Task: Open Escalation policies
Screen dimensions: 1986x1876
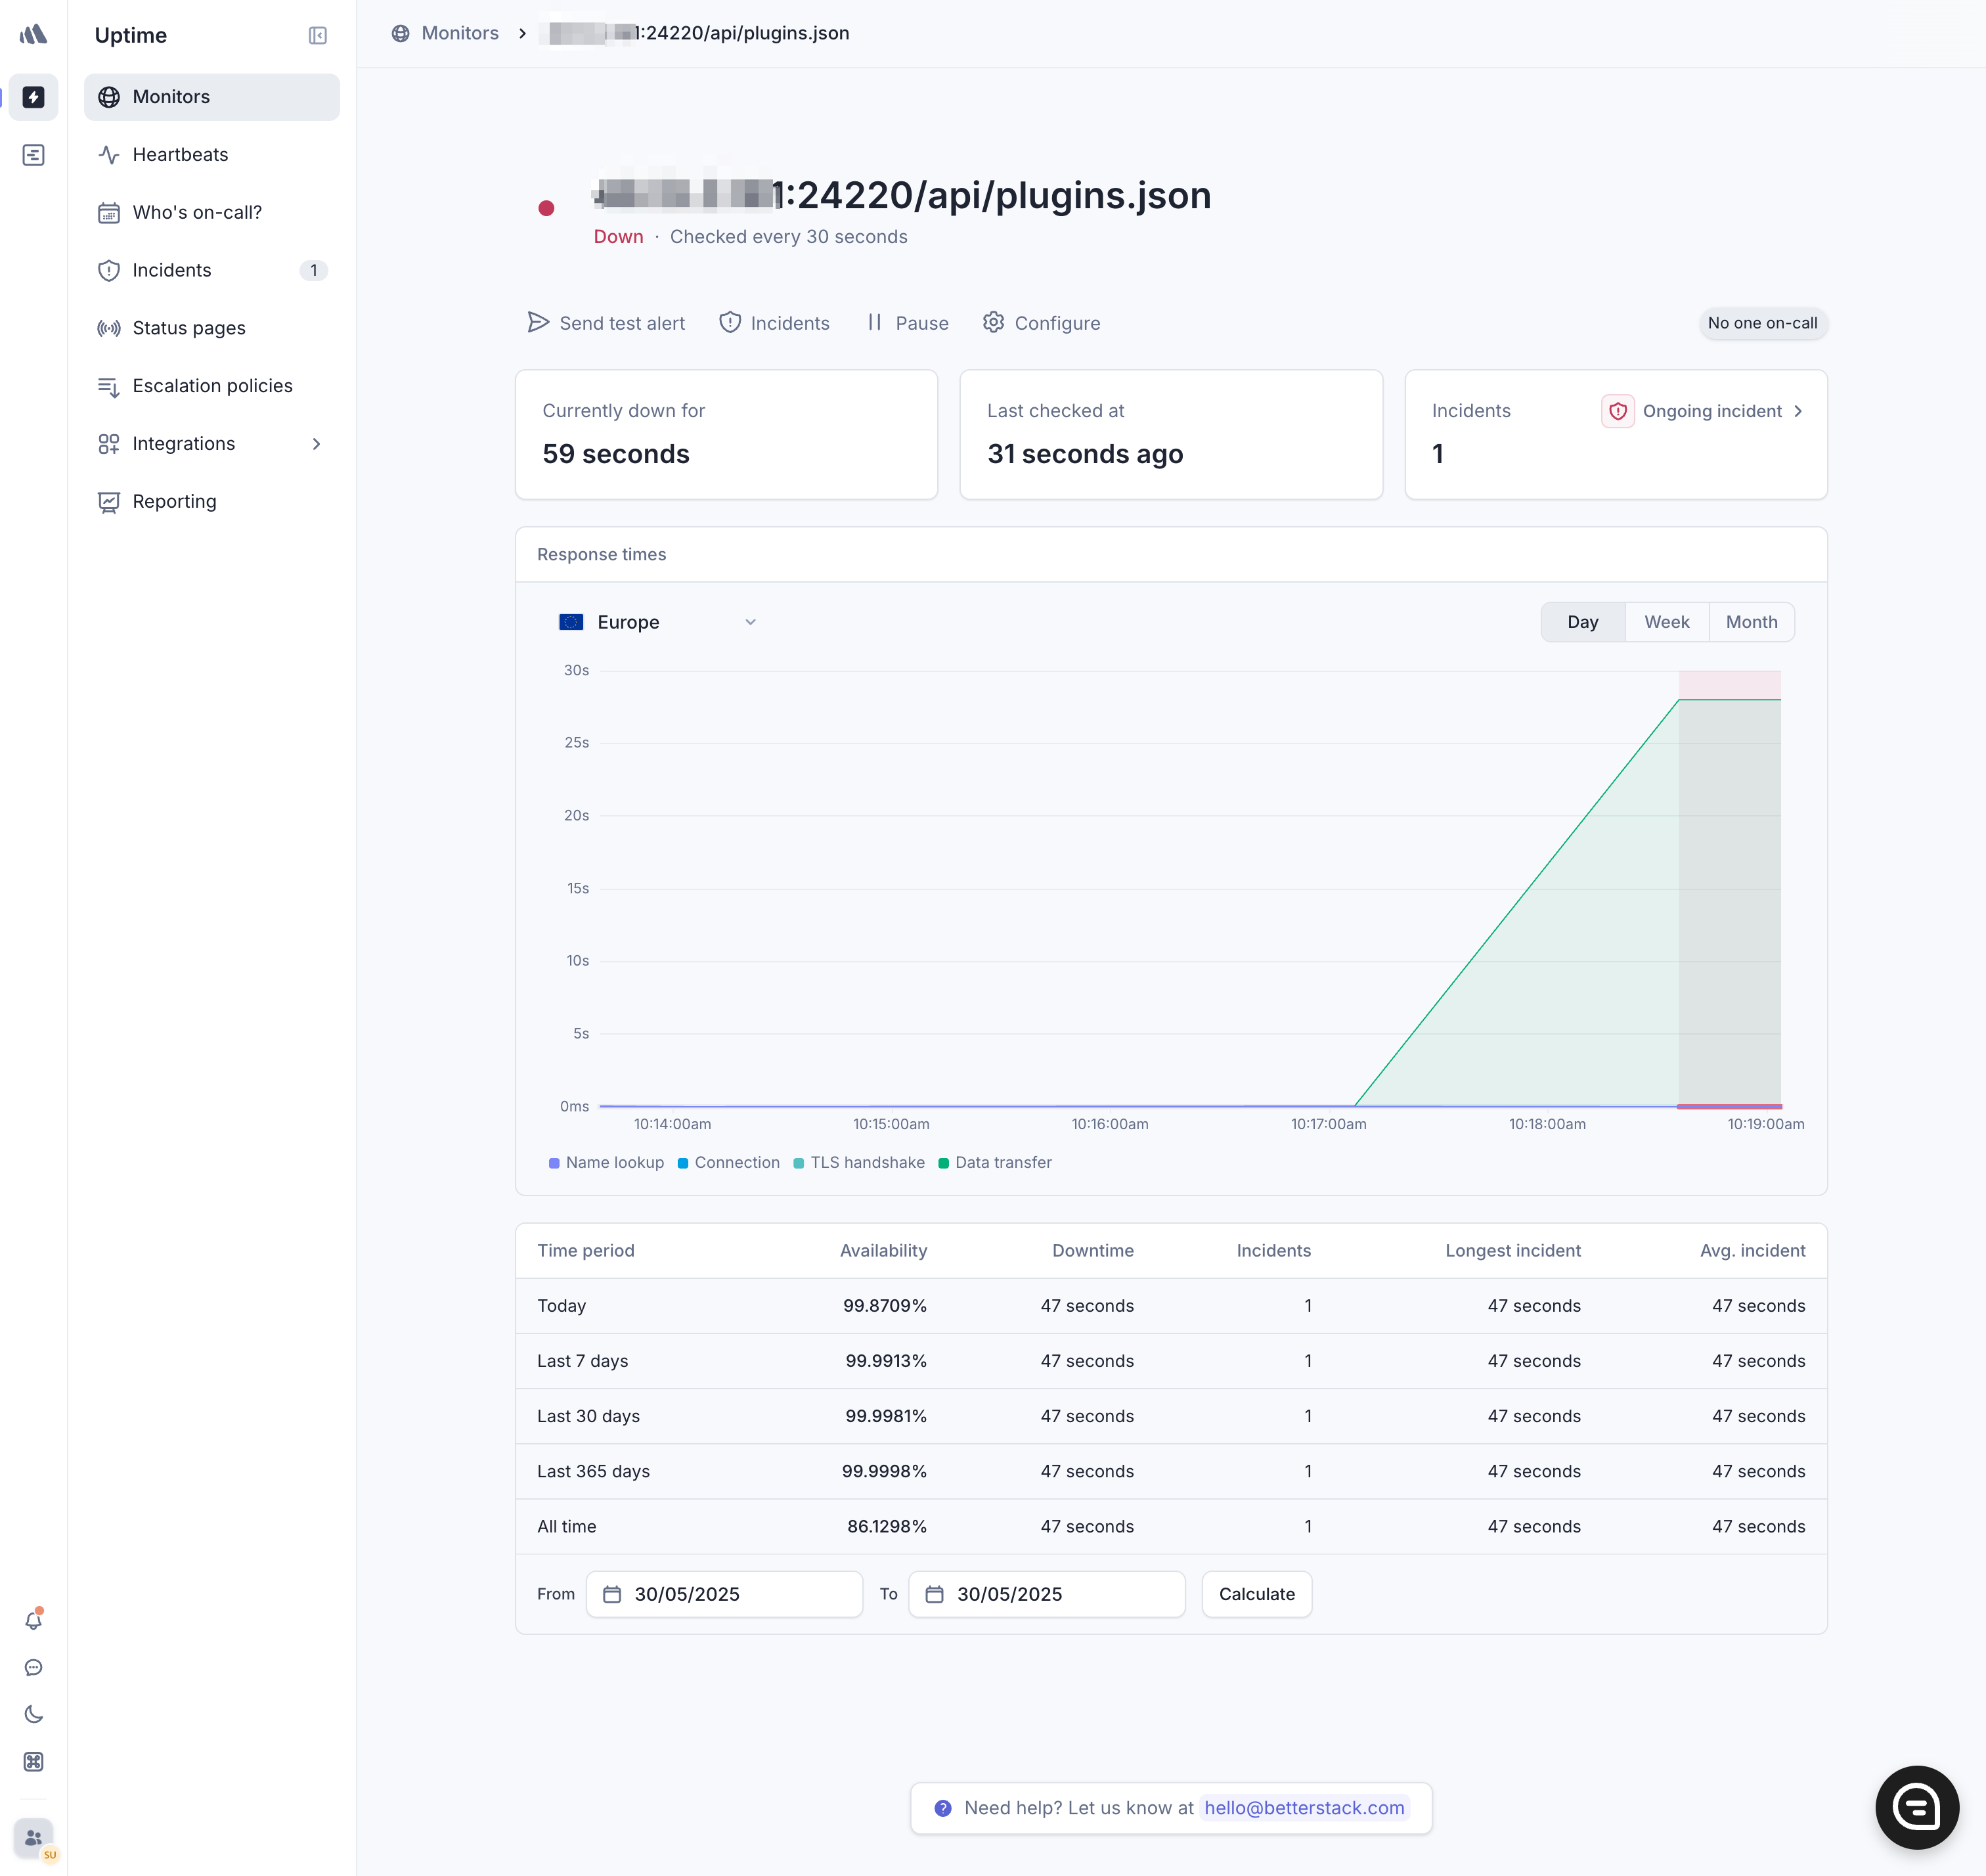Action: (x=212, y=385)
